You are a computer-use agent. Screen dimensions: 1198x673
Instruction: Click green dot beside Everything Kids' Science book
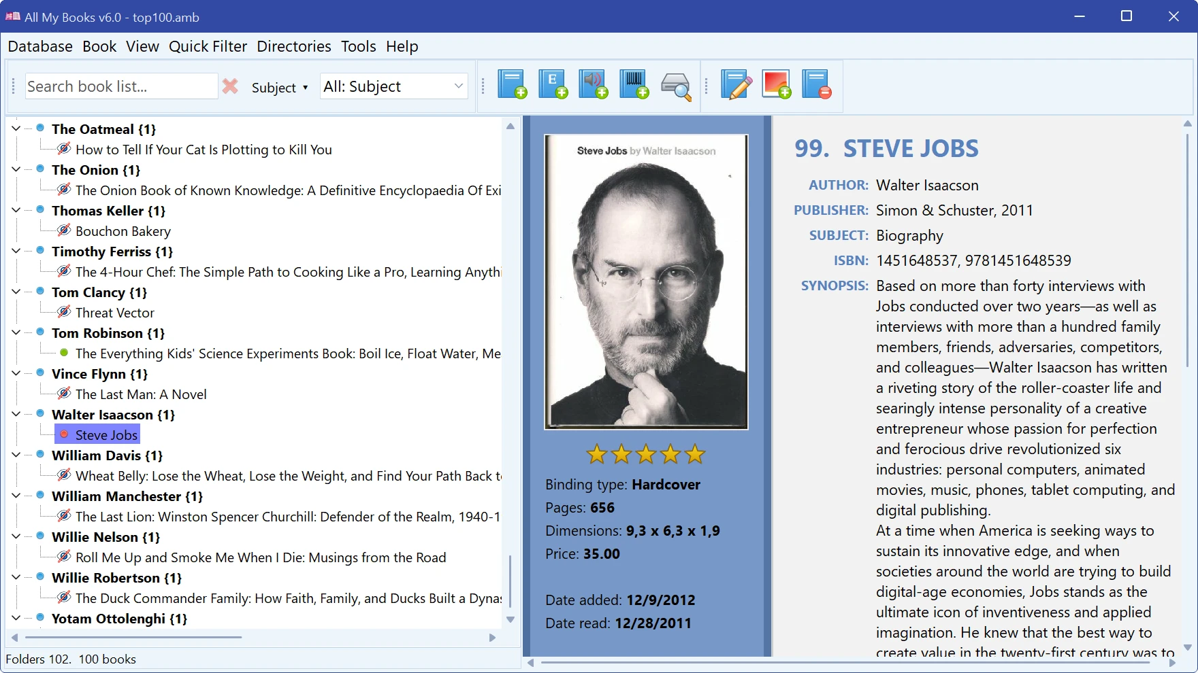(64, 353)
